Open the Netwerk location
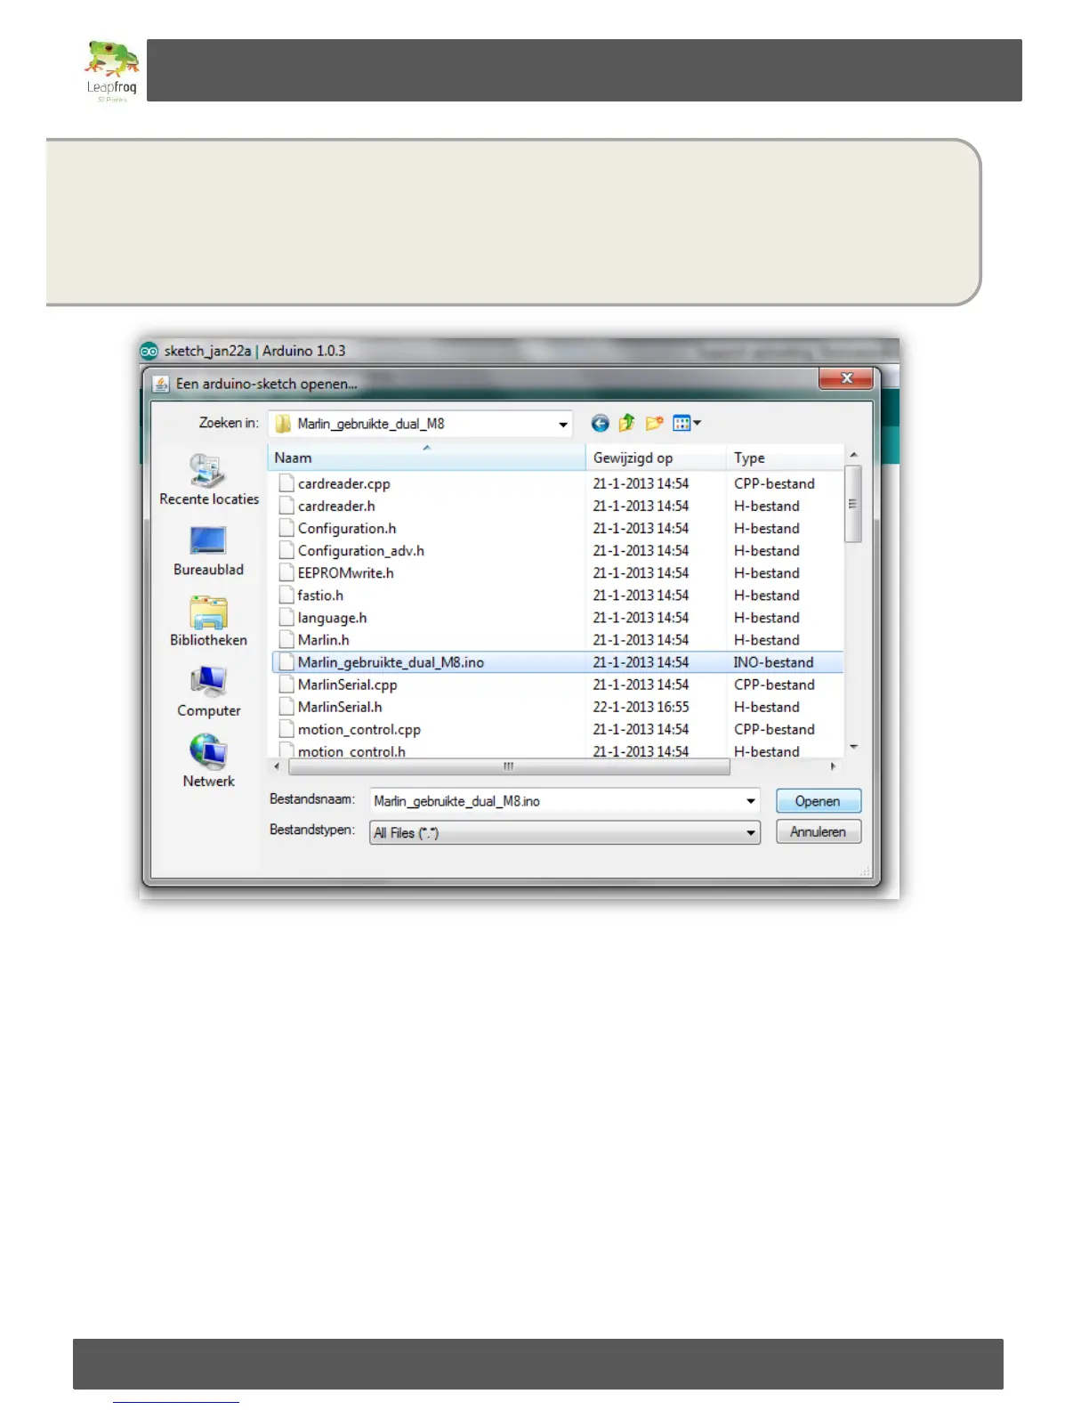 pos(208,762)
